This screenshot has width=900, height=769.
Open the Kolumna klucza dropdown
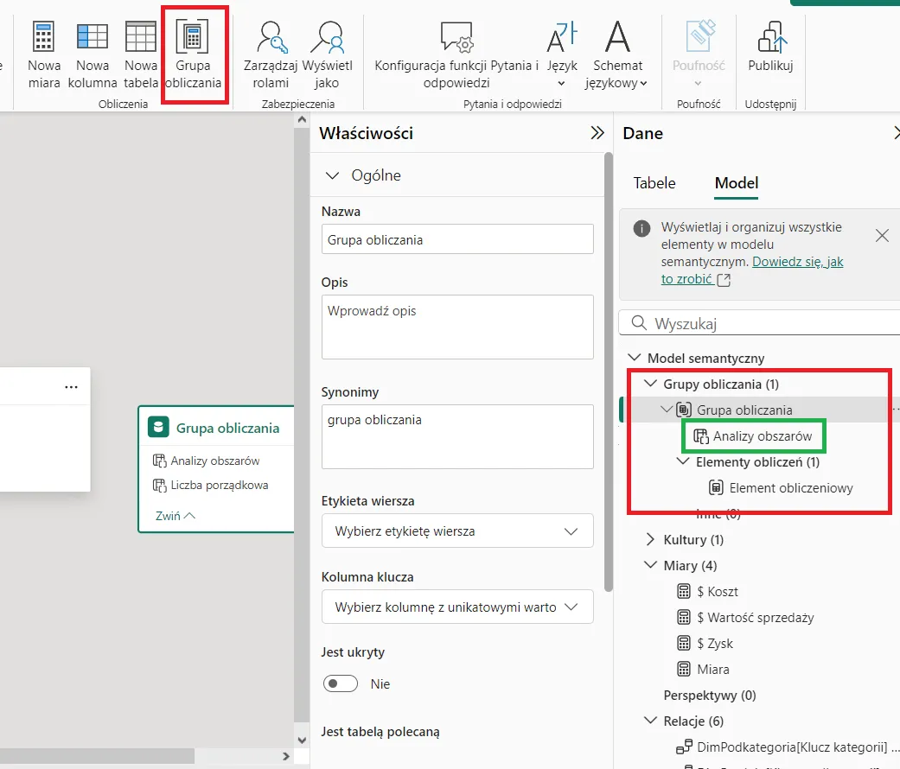[456, 607]
